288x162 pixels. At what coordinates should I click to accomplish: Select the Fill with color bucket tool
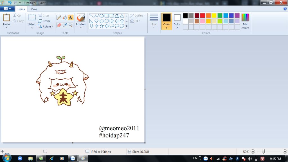pyautogui.click(x=65, y=18)
